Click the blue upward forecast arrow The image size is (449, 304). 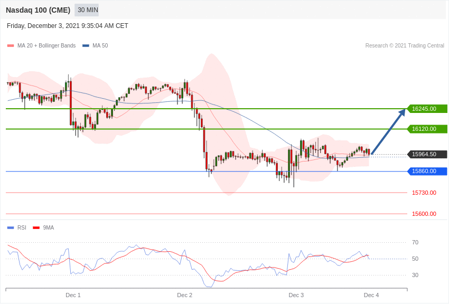tap(387, 132)
